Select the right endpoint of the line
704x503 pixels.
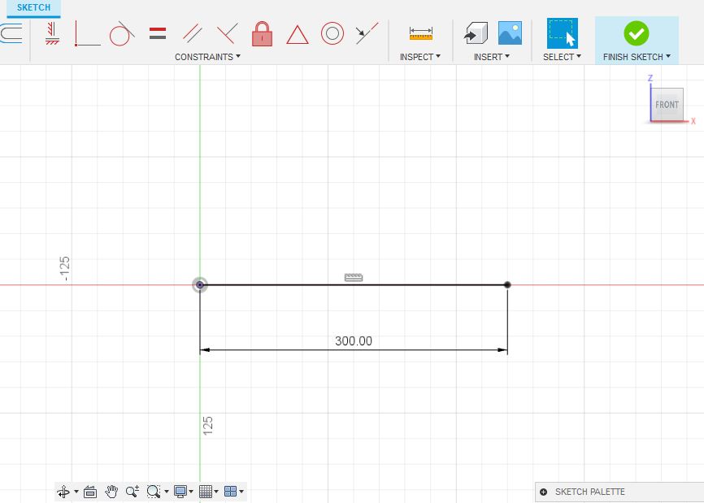tap(507, 285)
